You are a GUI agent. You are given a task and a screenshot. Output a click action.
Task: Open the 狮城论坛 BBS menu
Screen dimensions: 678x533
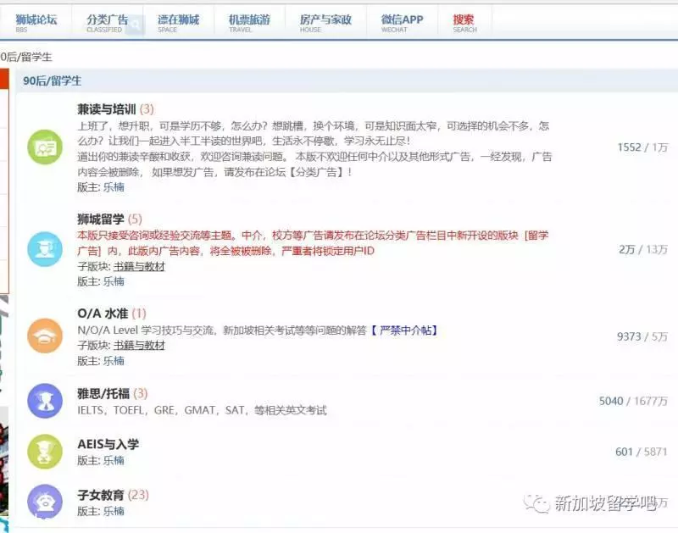pyautogui.click(x=36, y=23)
